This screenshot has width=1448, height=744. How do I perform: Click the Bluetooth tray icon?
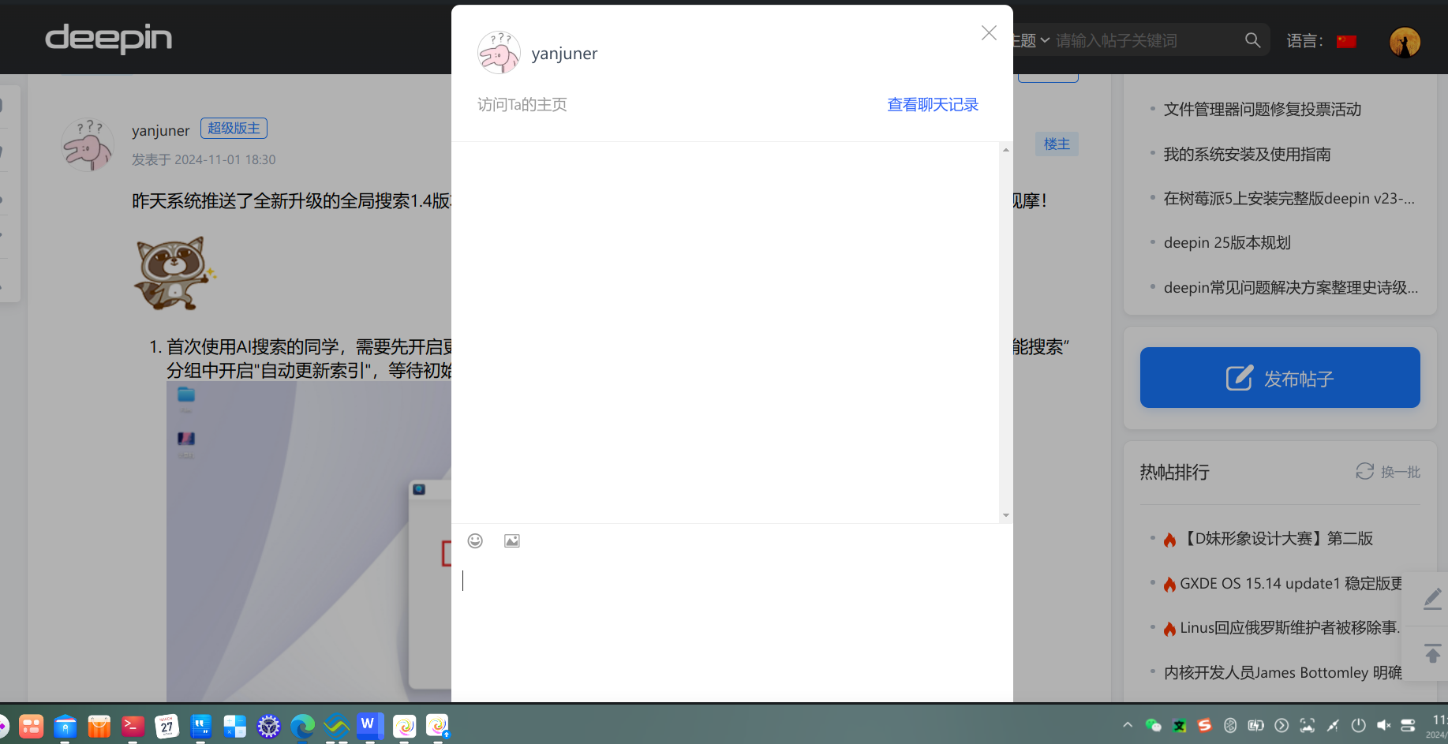(x=1230, y=725)
